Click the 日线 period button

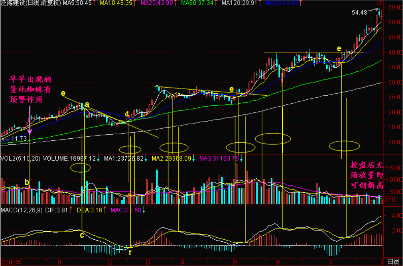[x=393, y=262]
